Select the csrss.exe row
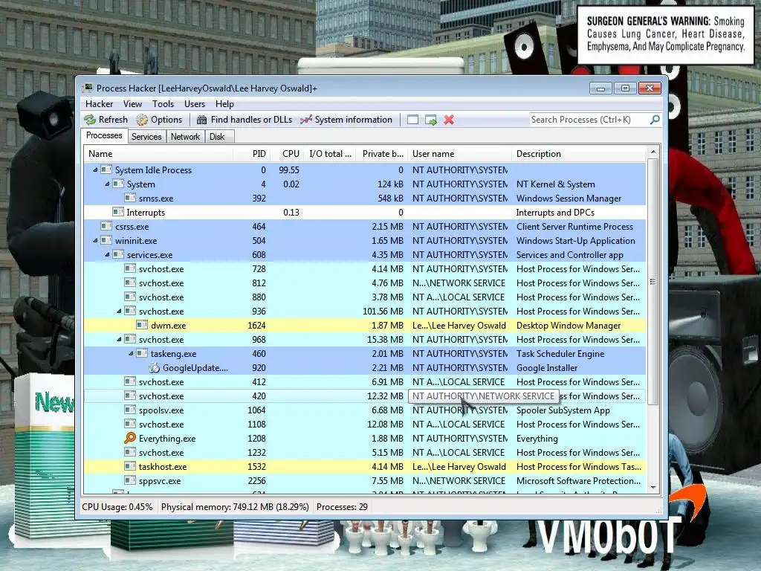 [365, 226]
